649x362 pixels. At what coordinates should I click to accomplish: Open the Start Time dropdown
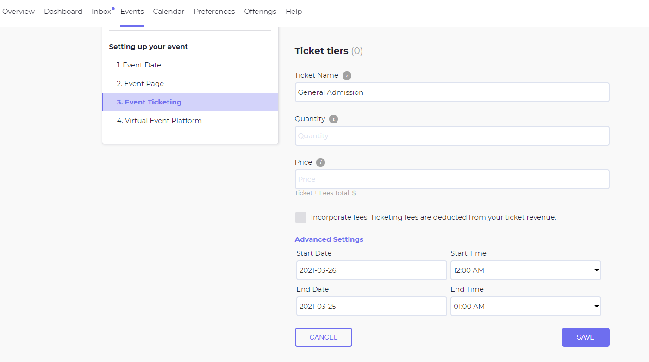[x=525, y=270]
